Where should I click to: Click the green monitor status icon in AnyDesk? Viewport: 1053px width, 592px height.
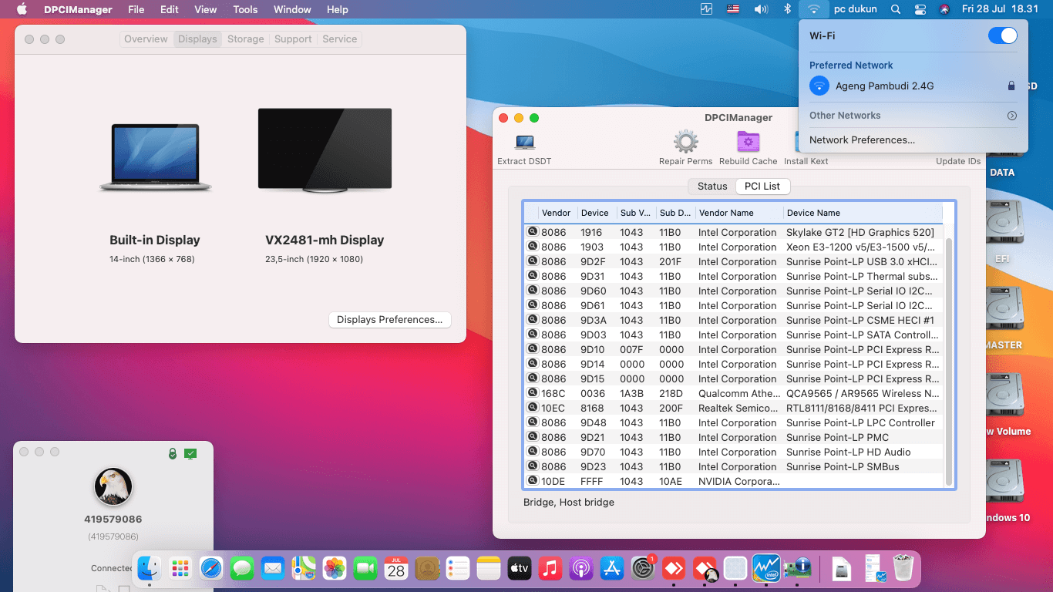(x=190, y=454)
